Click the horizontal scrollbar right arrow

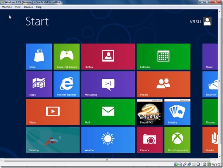(x=216, y=160)
